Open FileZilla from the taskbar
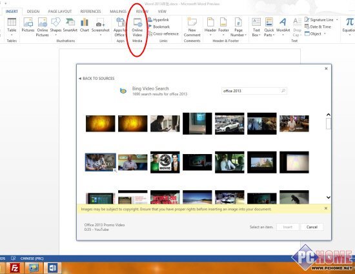The width and height of the screenshot is (355, 274). [x=14, y=268]
